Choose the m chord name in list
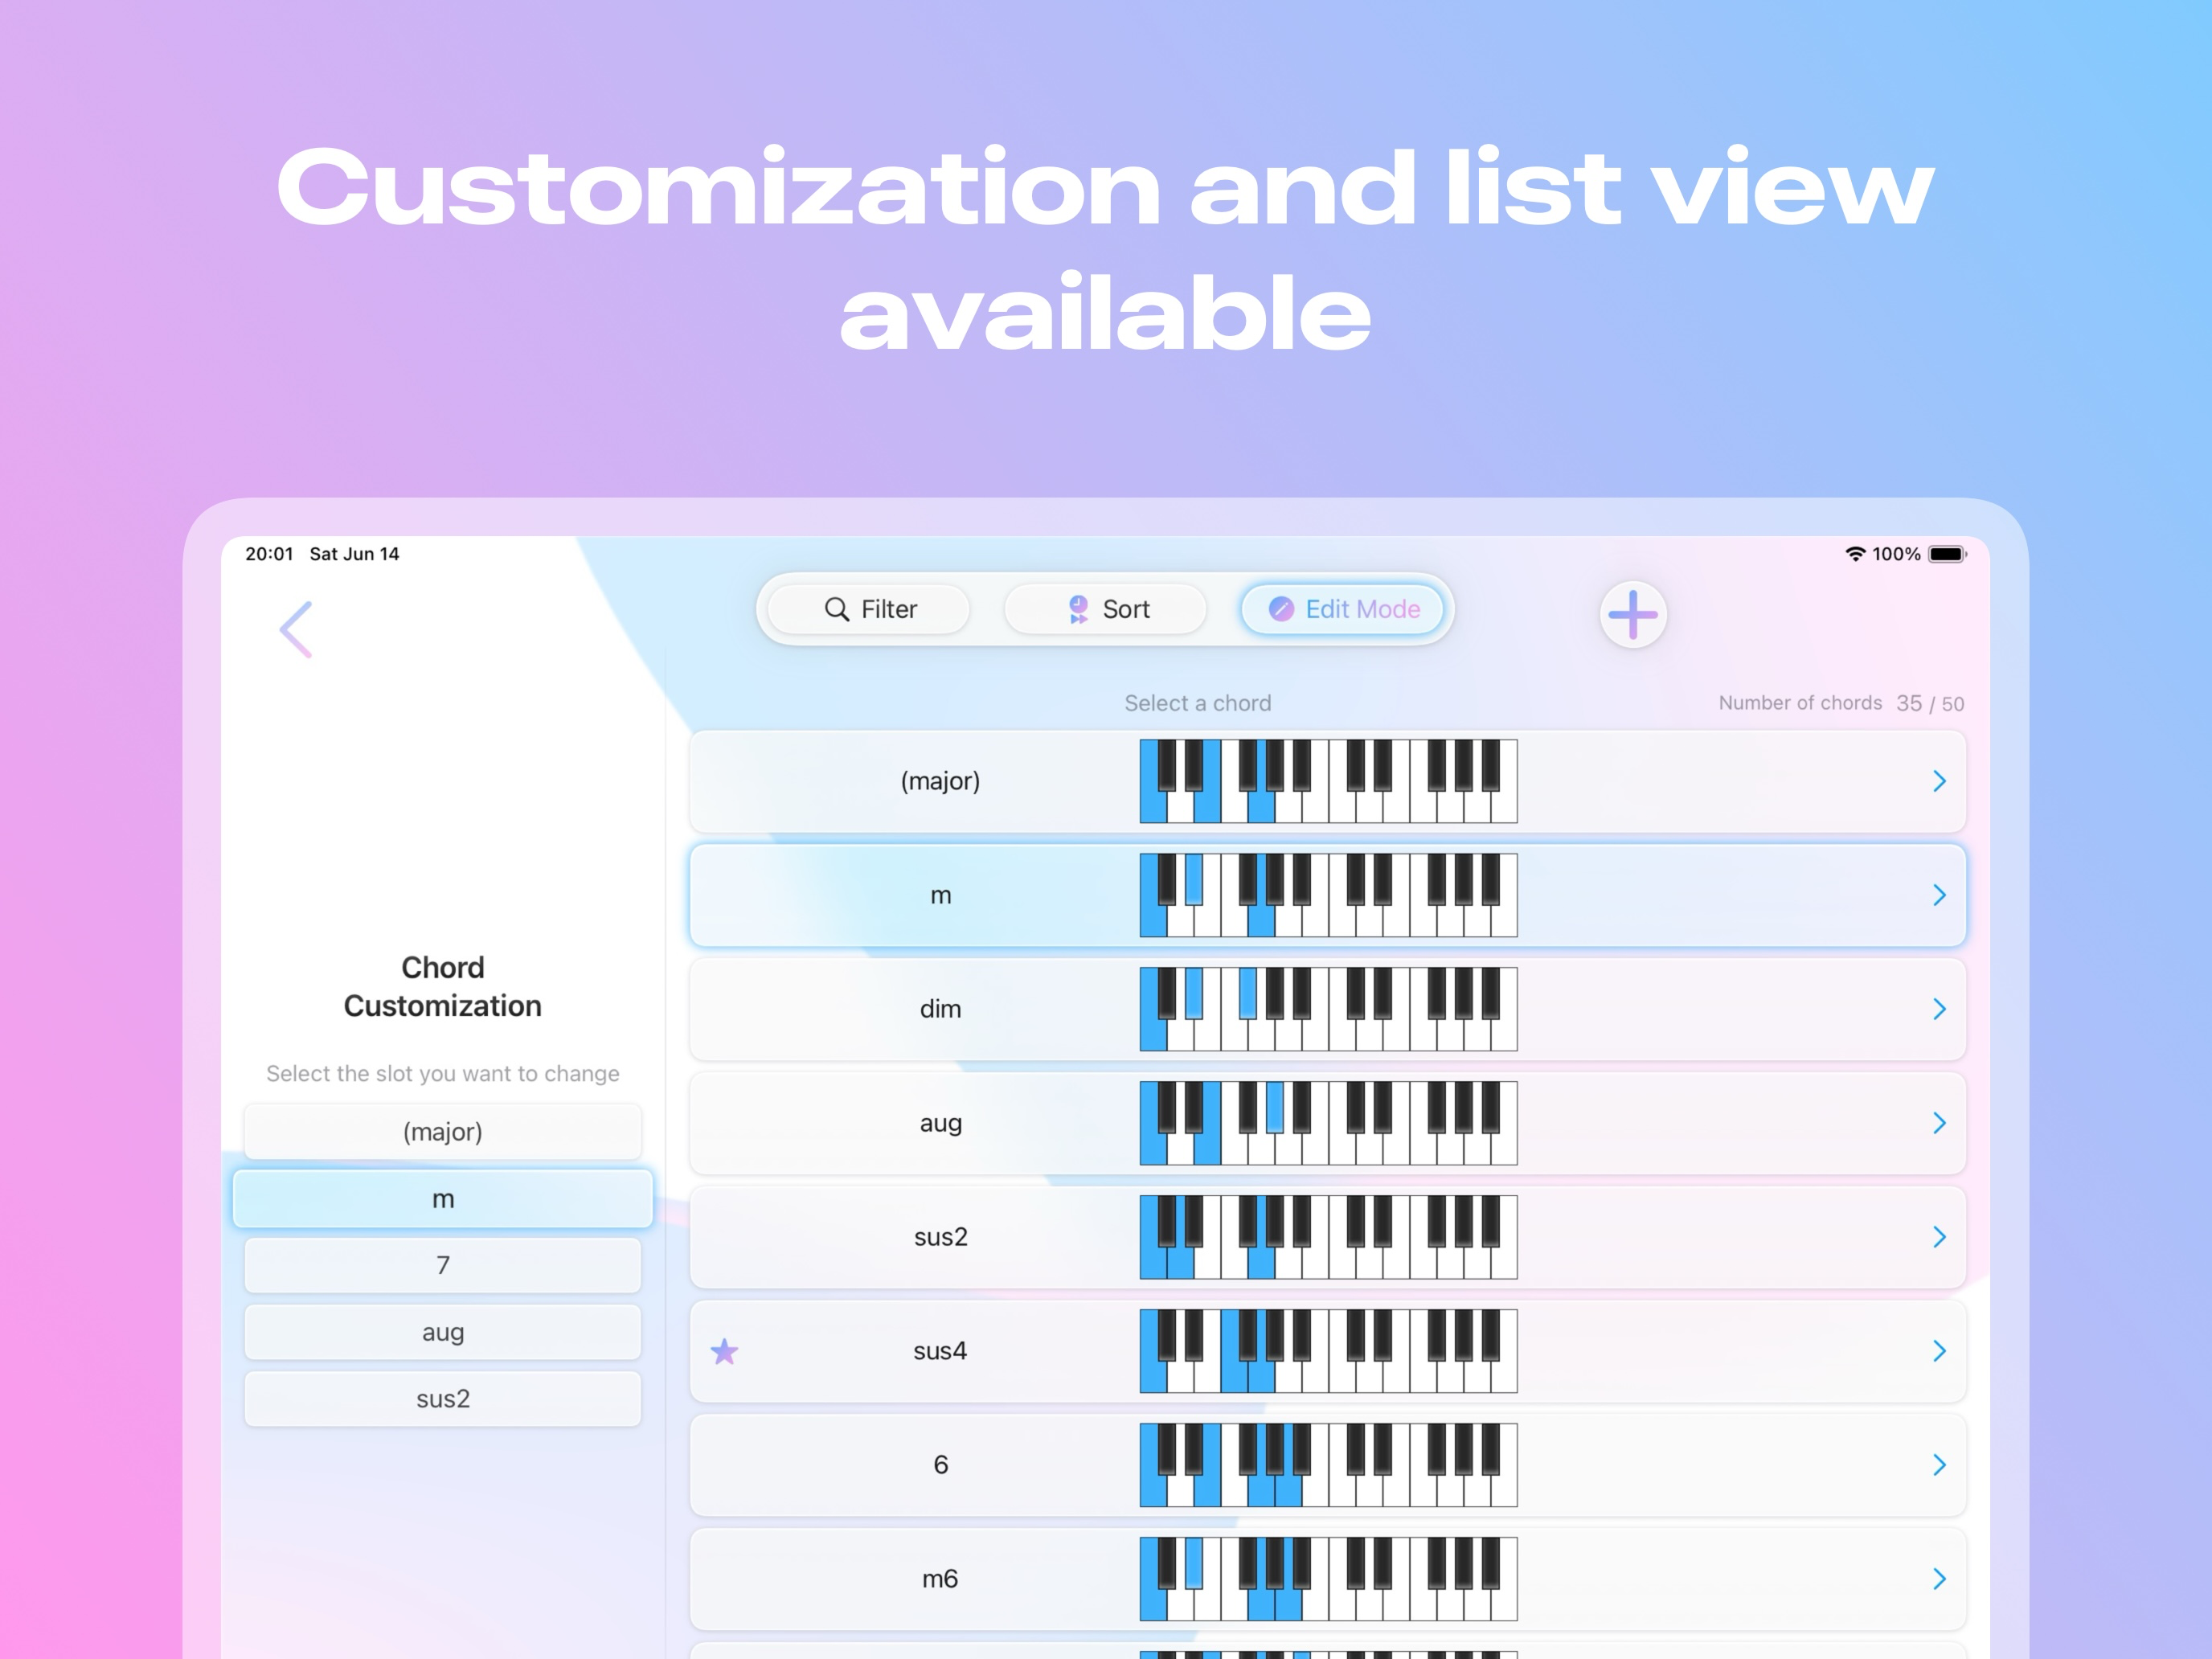This screenshot has height=1659, width=2212. tap(941, 896)
